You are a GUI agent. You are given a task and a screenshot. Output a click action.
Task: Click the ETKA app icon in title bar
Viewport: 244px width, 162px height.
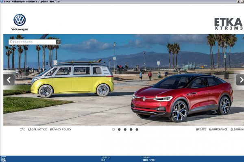(2, 2)
